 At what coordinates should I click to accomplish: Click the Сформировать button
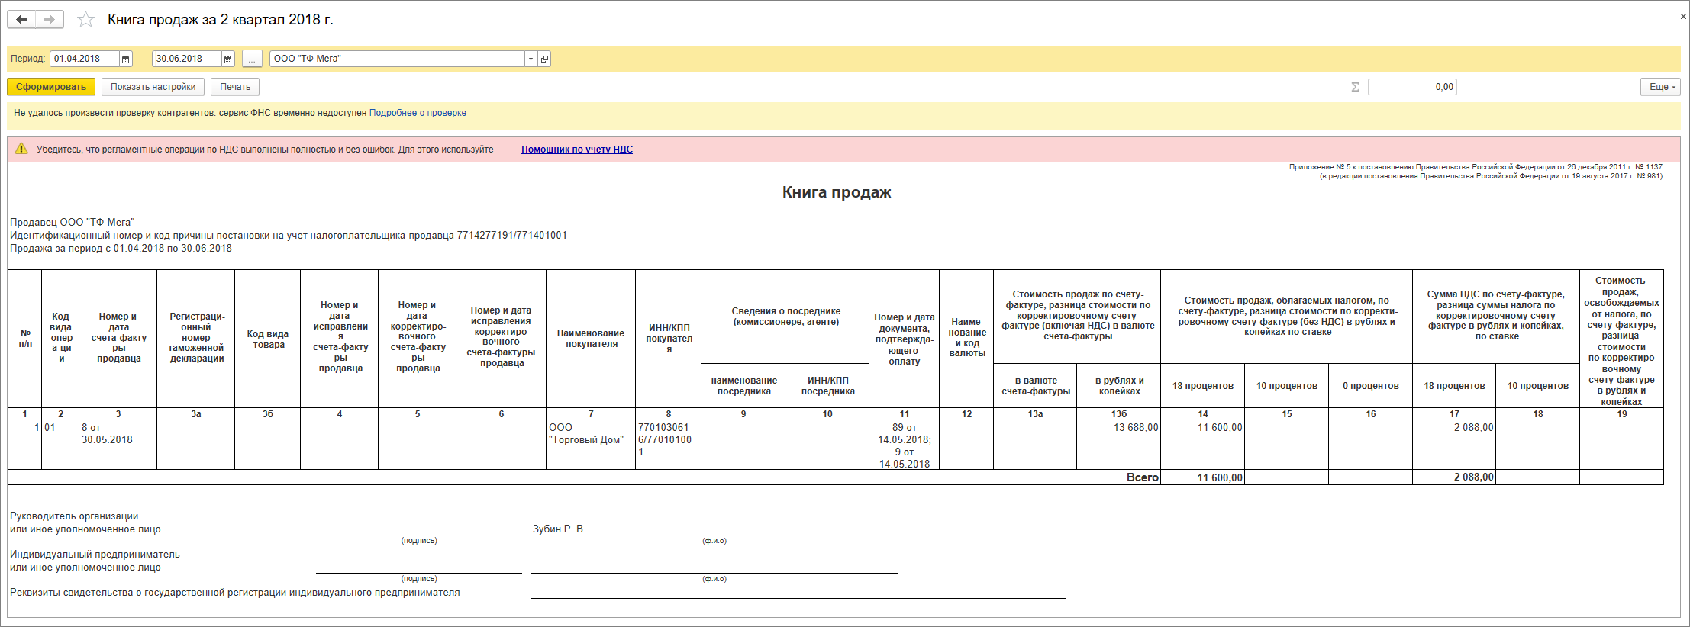click(51, 87)
